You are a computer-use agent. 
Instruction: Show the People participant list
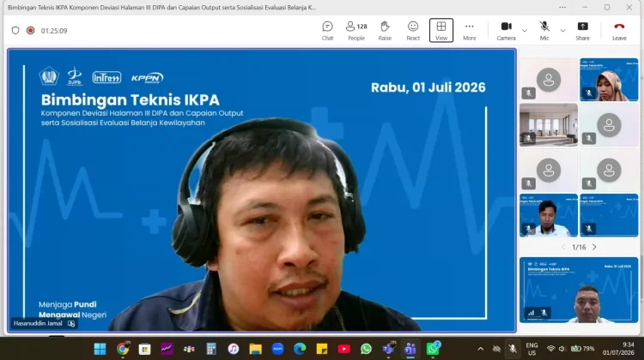[356, 31]
